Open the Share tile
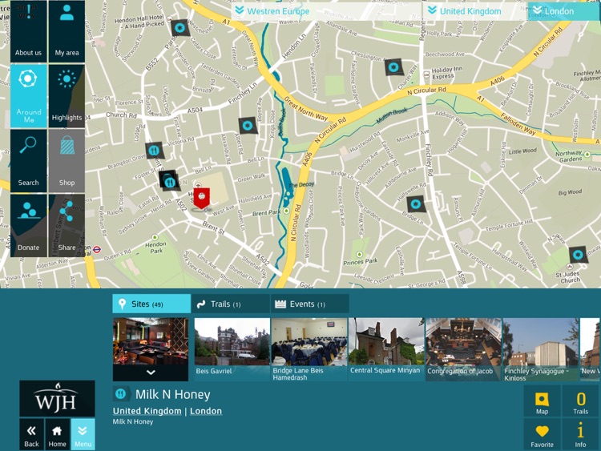 67,226
